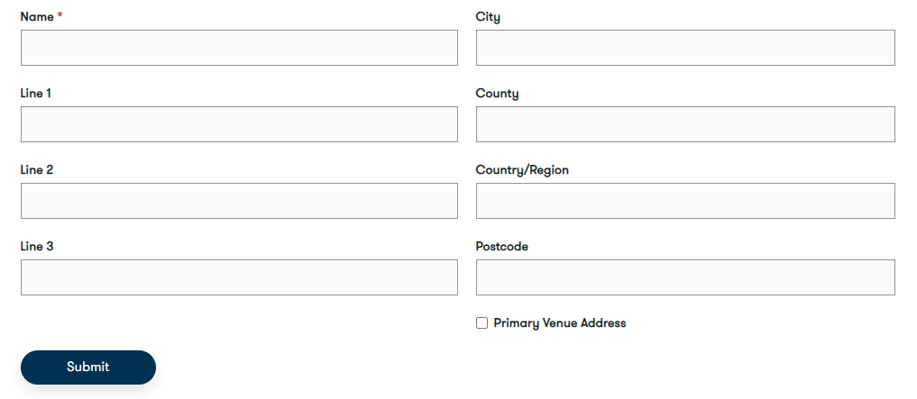Click the Country/Region label

coord(522,170)
